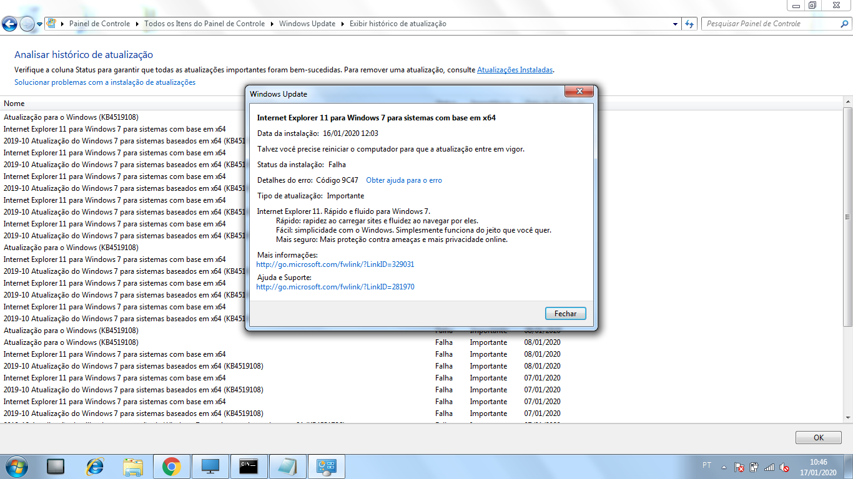Image resolution: width=853 pixels, height=479 pixels.
Task: Go to Windows Update breadcrumb
Action: click(307, 24)
